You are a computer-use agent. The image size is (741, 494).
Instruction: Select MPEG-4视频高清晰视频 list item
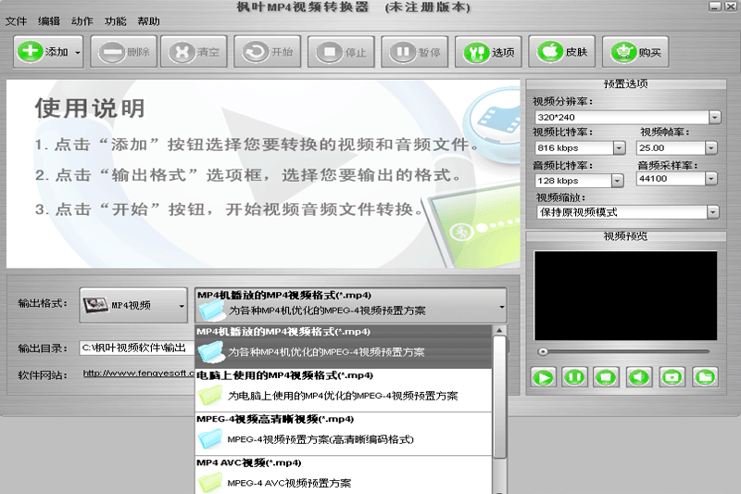click(x=343, y=434)
